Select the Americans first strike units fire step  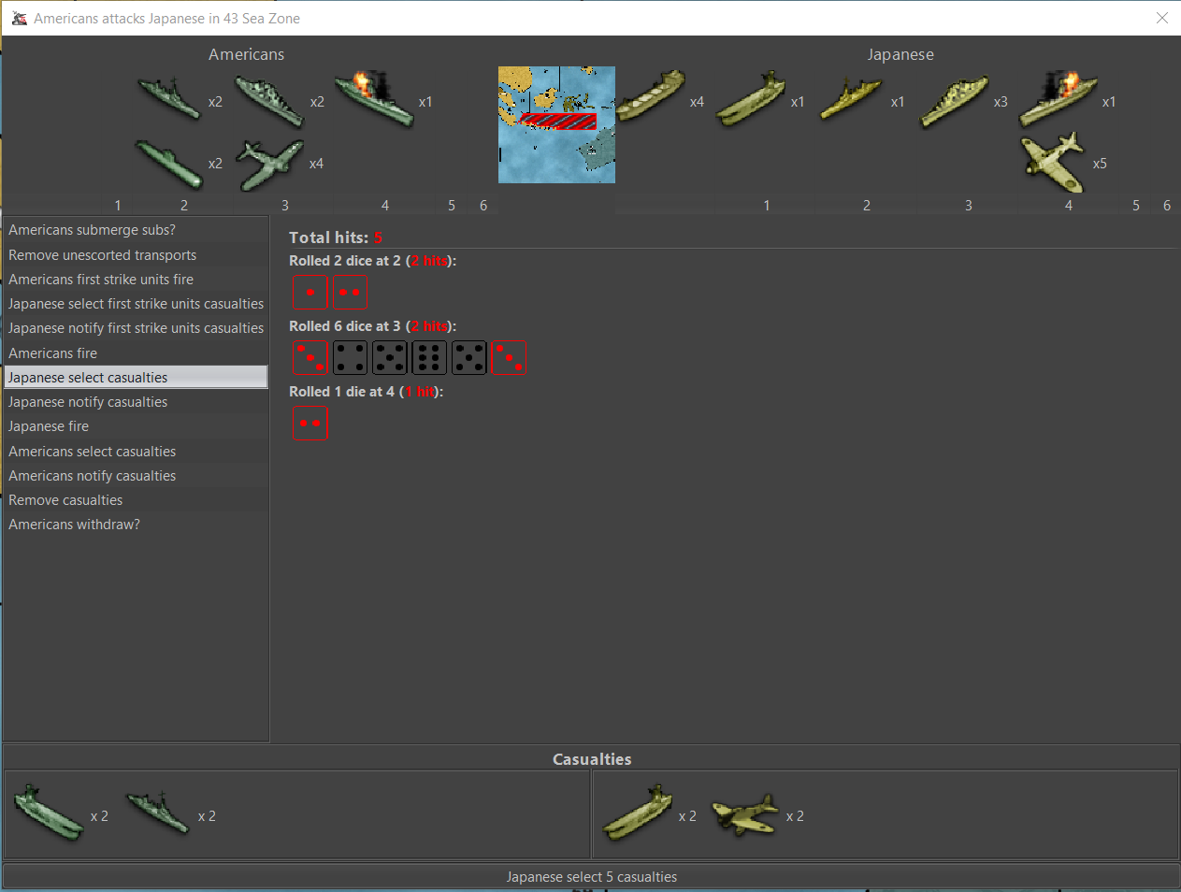click(136, 279)
